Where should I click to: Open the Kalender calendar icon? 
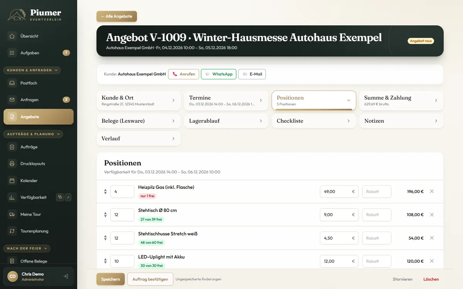click(12, 180)
